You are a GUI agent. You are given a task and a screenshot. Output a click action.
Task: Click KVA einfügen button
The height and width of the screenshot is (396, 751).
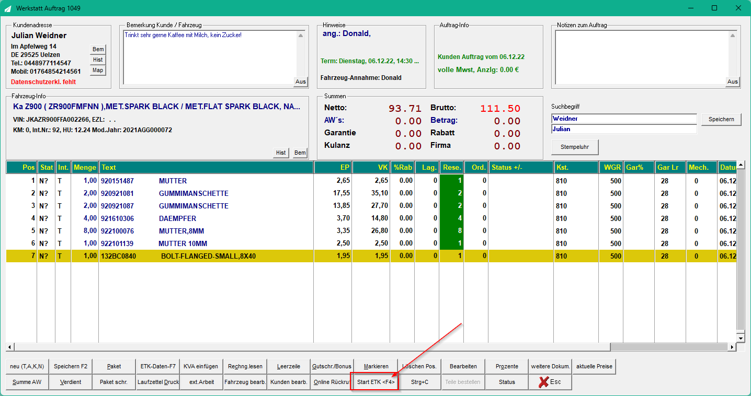pos(201,366)
